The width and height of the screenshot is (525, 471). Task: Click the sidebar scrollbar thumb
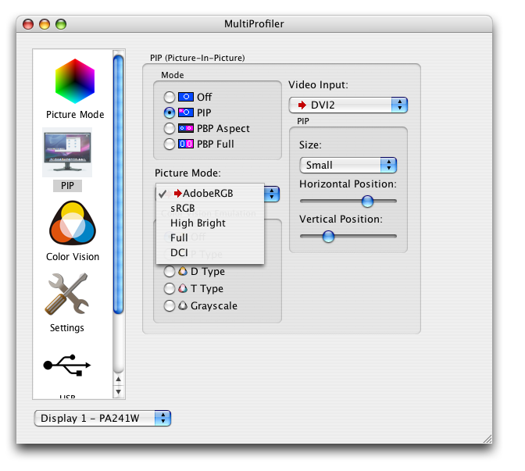coord(118,185)
